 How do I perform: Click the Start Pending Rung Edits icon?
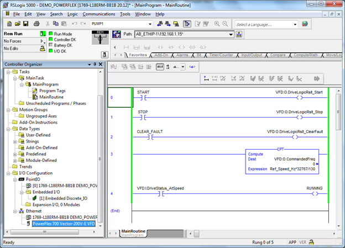[x=206, y=78]
